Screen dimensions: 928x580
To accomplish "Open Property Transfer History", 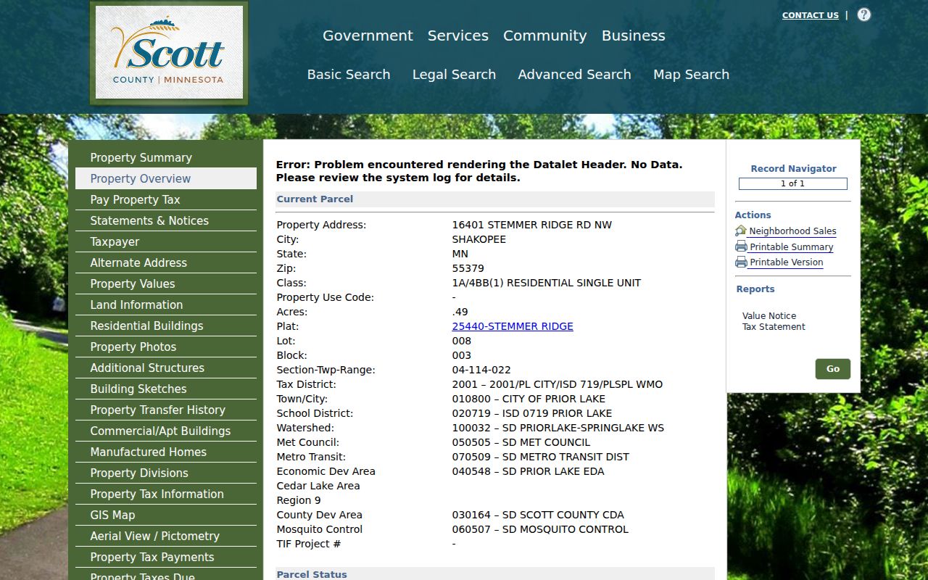I will point(166,410).
